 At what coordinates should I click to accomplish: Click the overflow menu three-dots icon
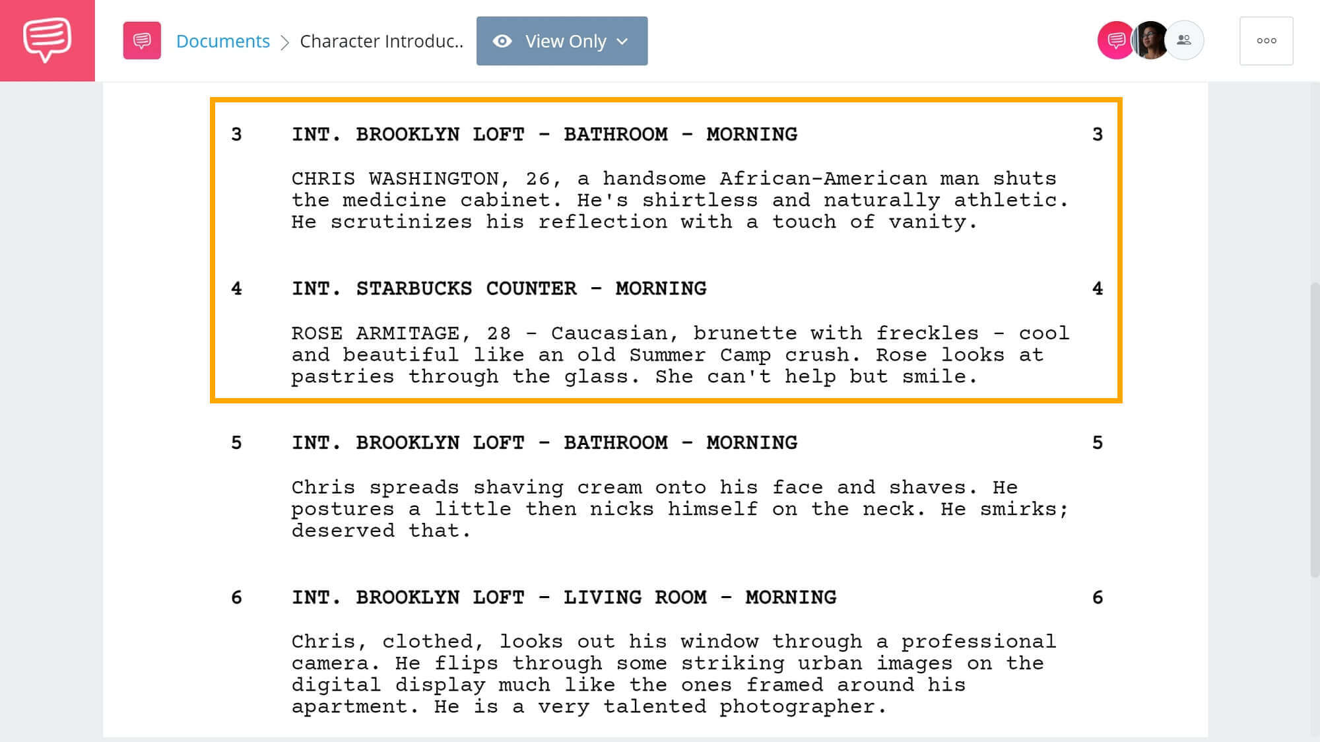click(1266, 41)
